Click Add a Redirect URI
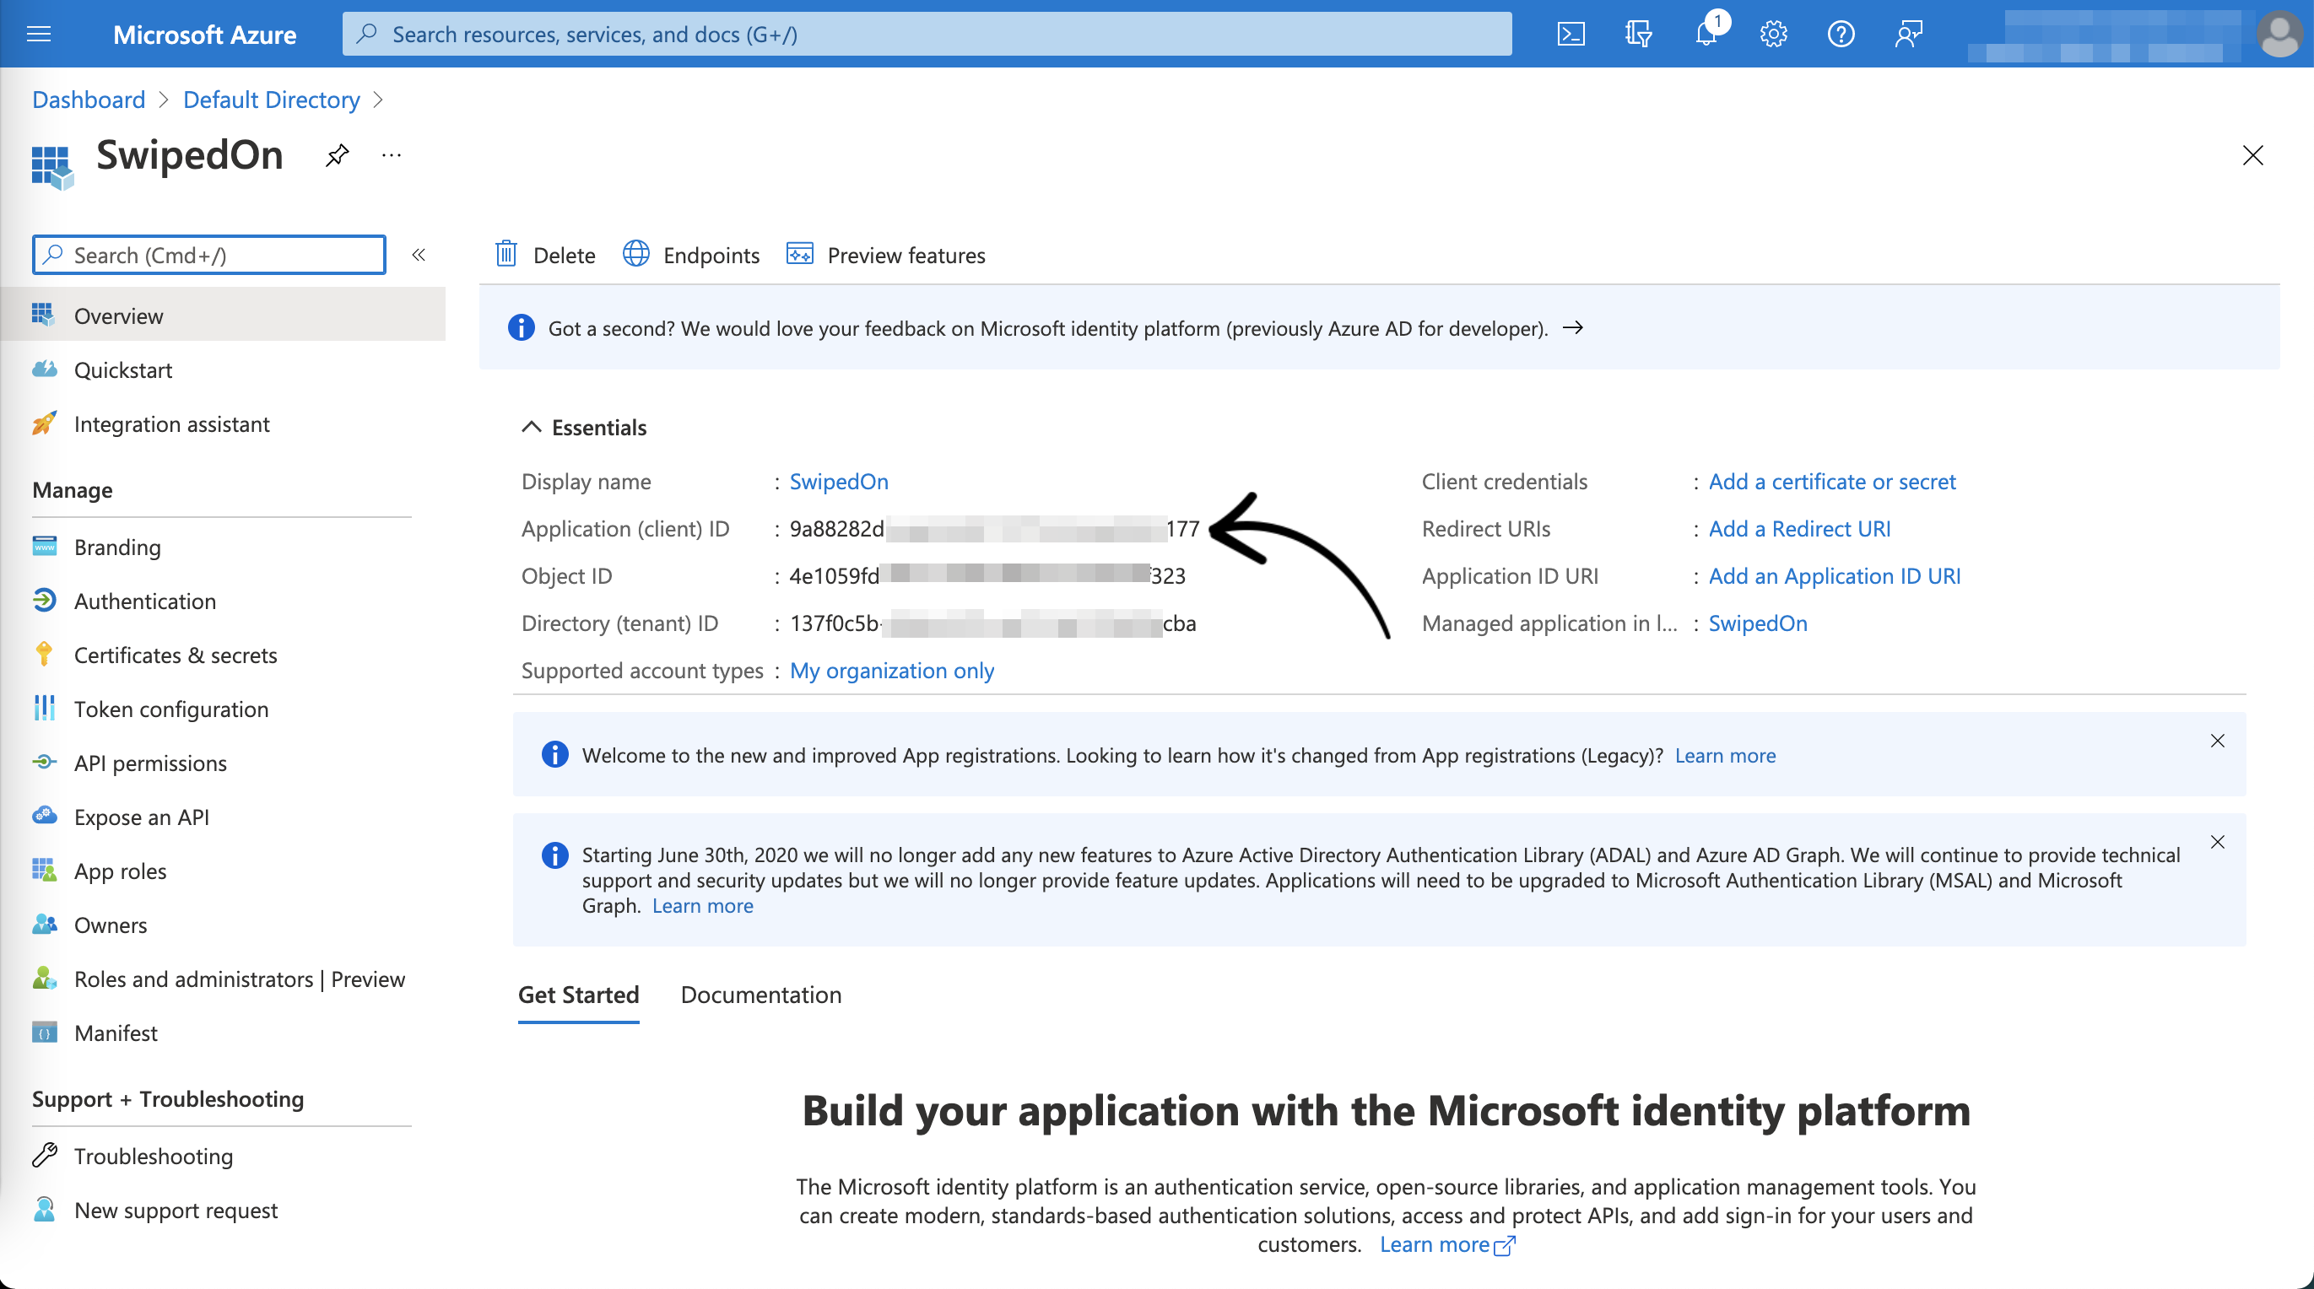 pos(1799,528)
